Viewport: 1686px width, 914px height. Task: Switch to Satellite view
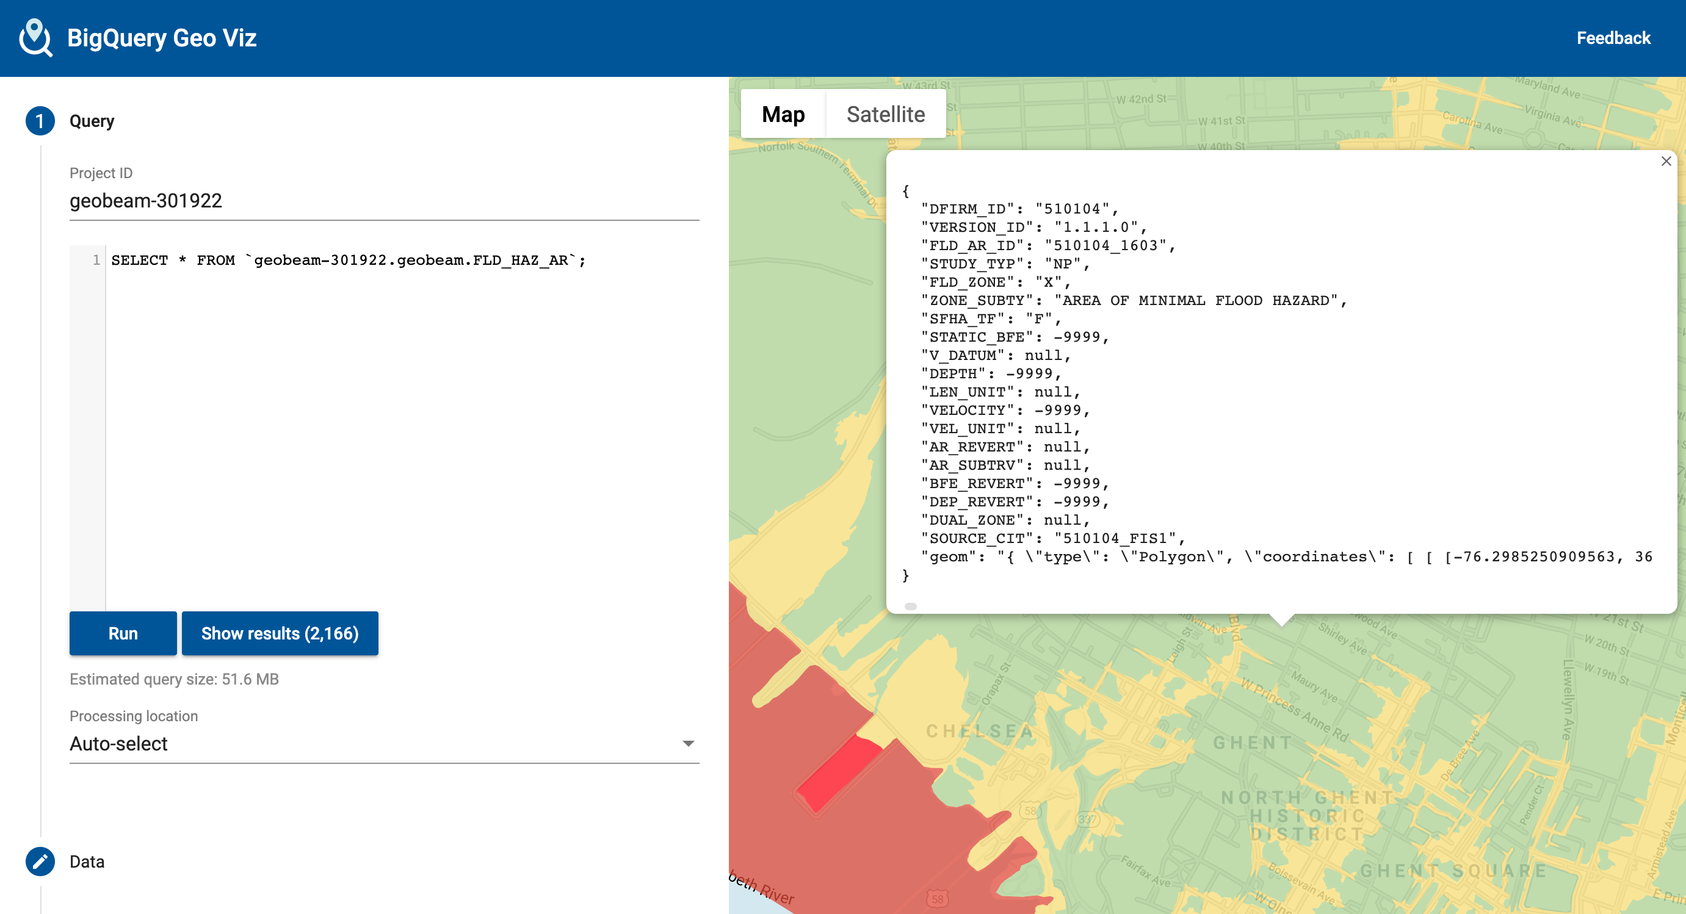point(886,114)
